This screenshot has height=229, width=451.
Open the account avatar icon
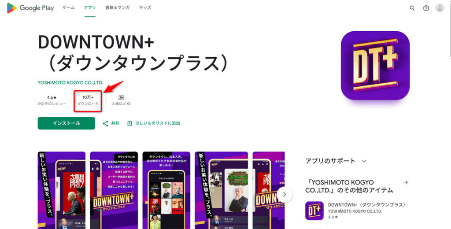click(440, 8)
